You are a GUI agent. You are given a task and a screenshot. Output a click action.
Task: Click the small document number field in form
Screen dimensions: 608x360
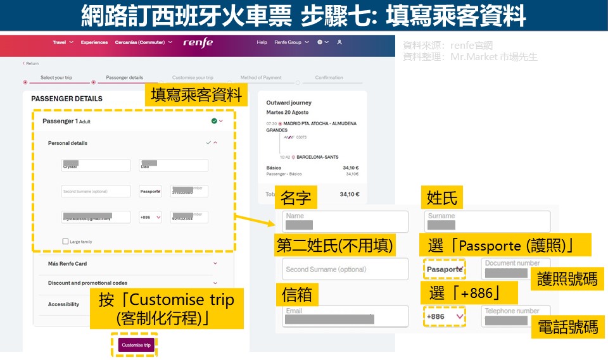click(189, 191)
